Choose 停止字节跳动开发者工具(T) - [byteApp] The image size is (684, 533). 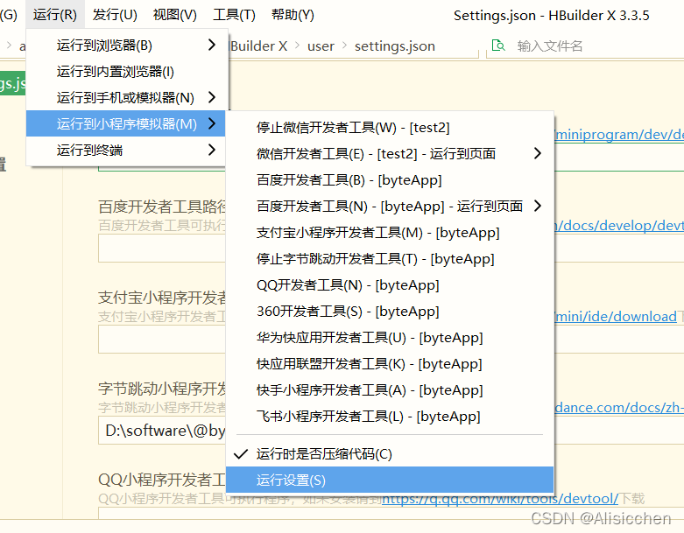pos(390,258)
